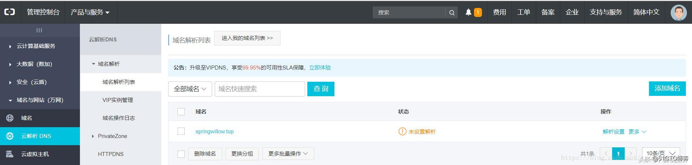Open the 10条/页 page size dropdown
Viewport: 692px width, 165px height.
pyautogui.click(x=661, y=153)
